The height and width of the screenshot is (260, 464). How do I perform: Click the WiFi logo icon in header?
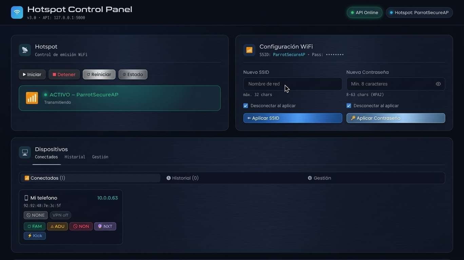tap(17, 13)
